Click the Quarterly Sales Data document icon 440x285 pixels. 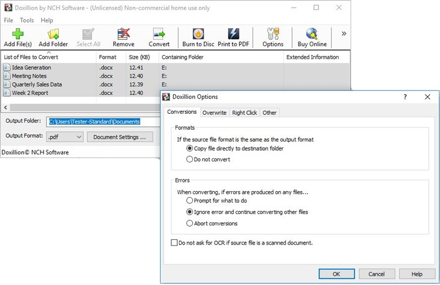(x=7, y=84)
